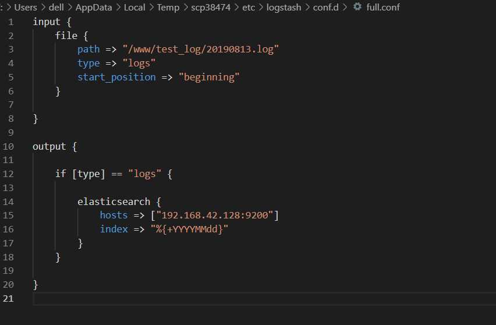This screenshot has height=325, width=496.
Task: Click the [type] condition on line 12
Action: 88,174
